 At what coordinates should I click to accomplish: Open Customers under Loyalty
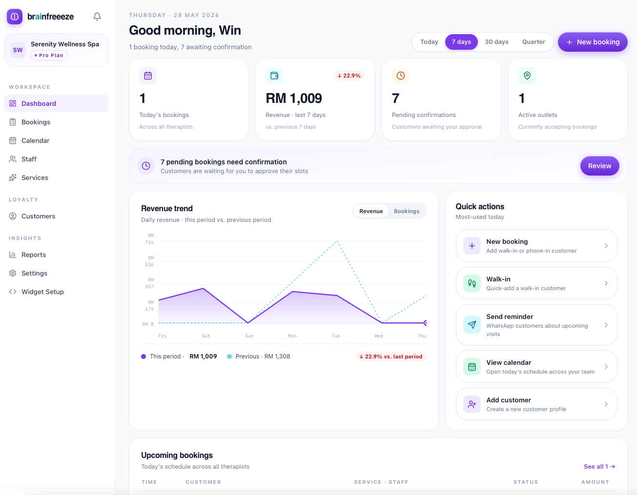tap(56, 216)
